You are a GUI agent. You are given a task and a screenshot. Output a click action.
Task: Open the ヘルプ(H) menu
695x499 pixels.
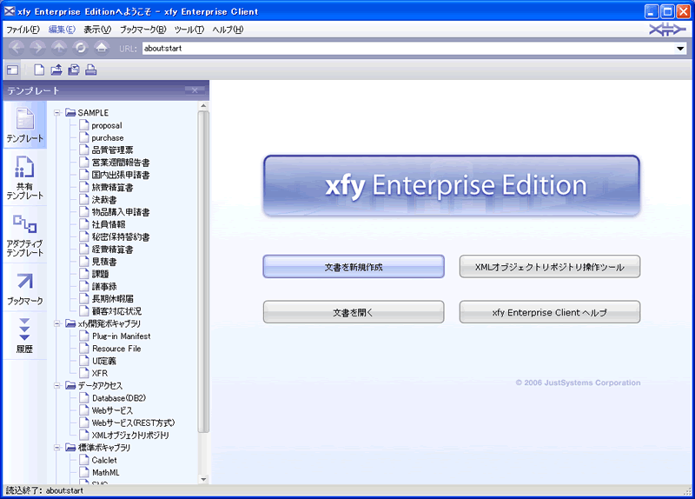tap(228, 30)
